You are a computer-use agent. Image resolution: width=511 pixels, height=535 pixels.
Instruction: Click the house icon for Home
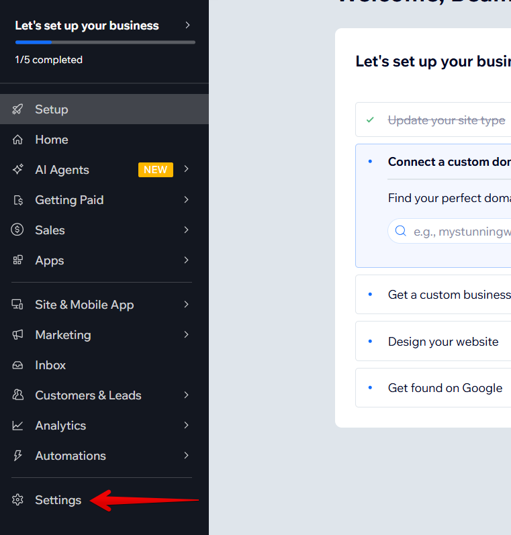18,140
